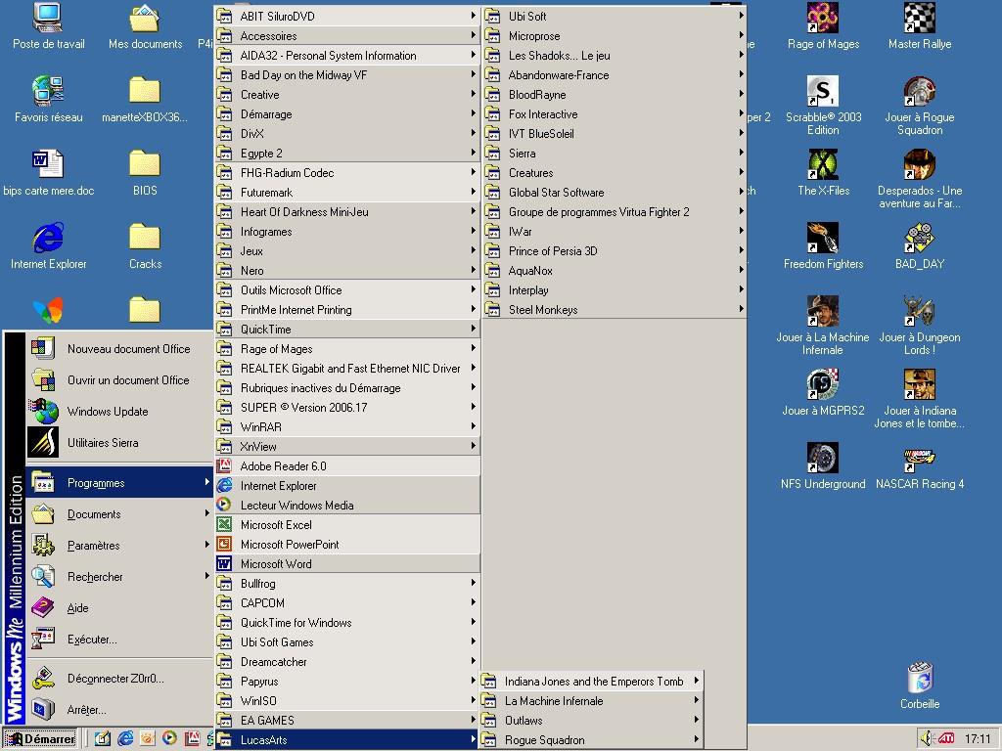Click the Freedom Fighters desktop shortcut

point(823,246)
